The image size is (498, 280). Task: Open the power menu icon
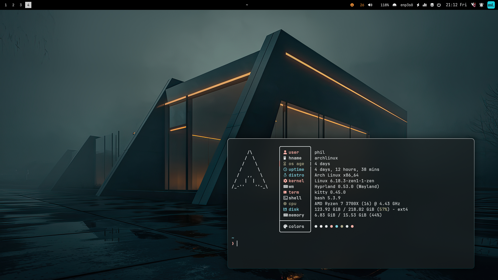[x=439, y=5]
